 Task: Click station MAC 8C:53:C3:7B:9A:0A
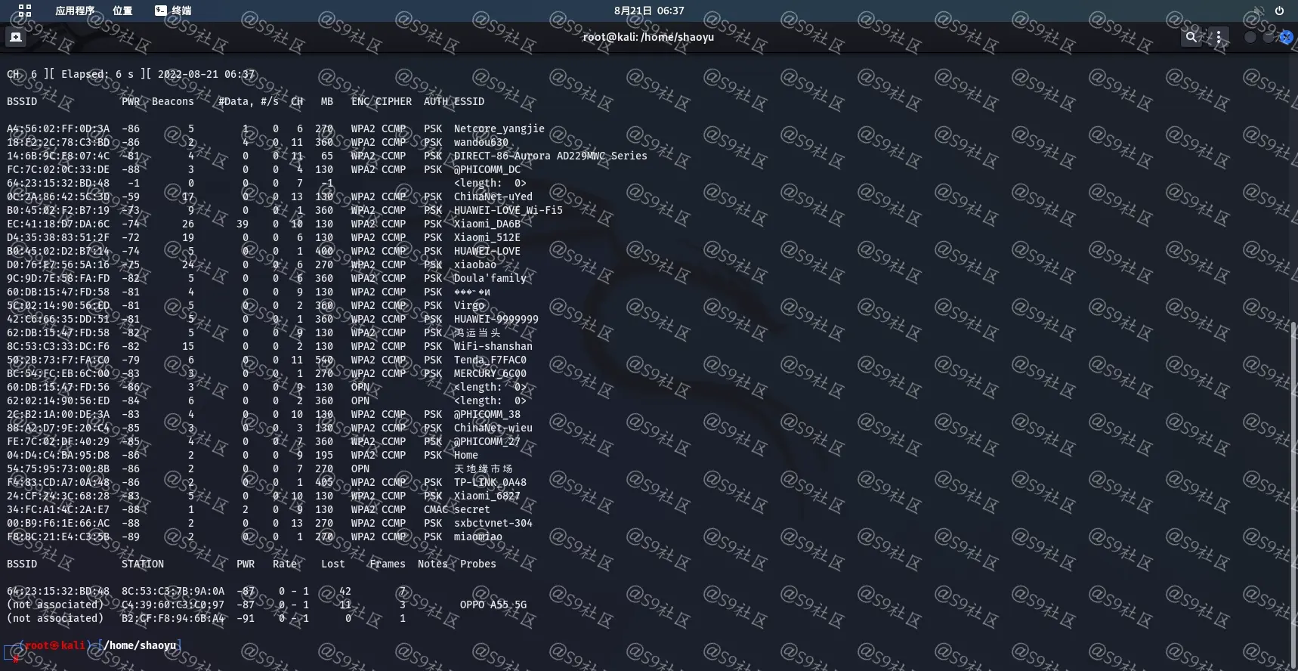pyautogui.click(x=173, y=591)
